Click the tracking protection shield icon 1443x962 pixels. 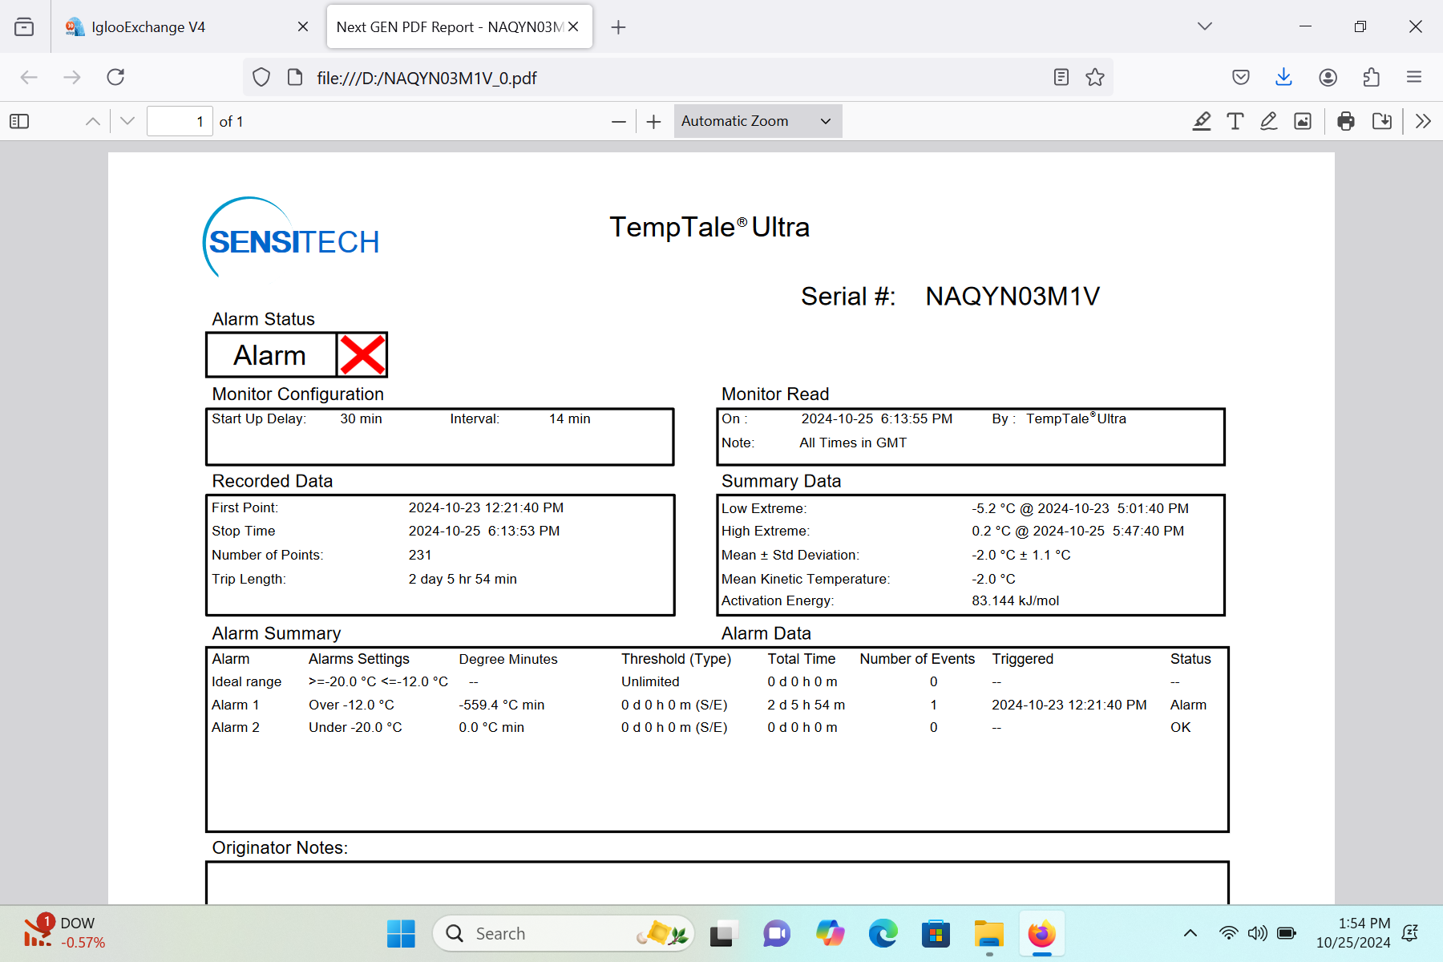[x=261, y=77]
